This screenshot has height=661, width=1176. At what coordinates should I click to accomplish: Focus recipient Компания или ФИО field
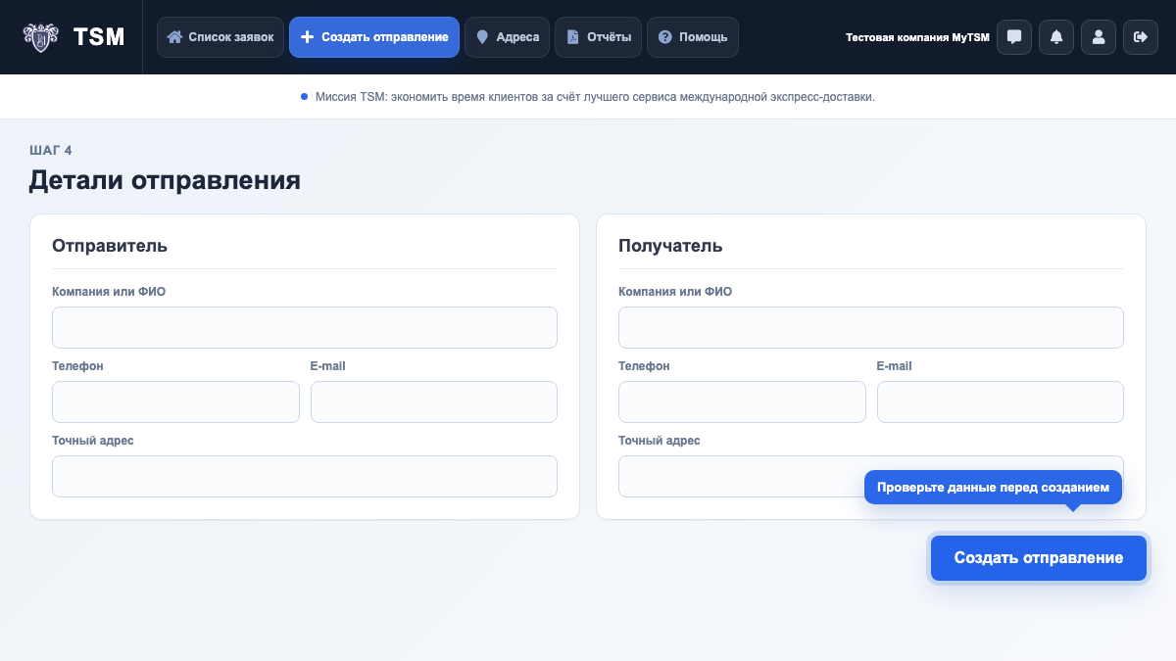(x=871, y=327)
